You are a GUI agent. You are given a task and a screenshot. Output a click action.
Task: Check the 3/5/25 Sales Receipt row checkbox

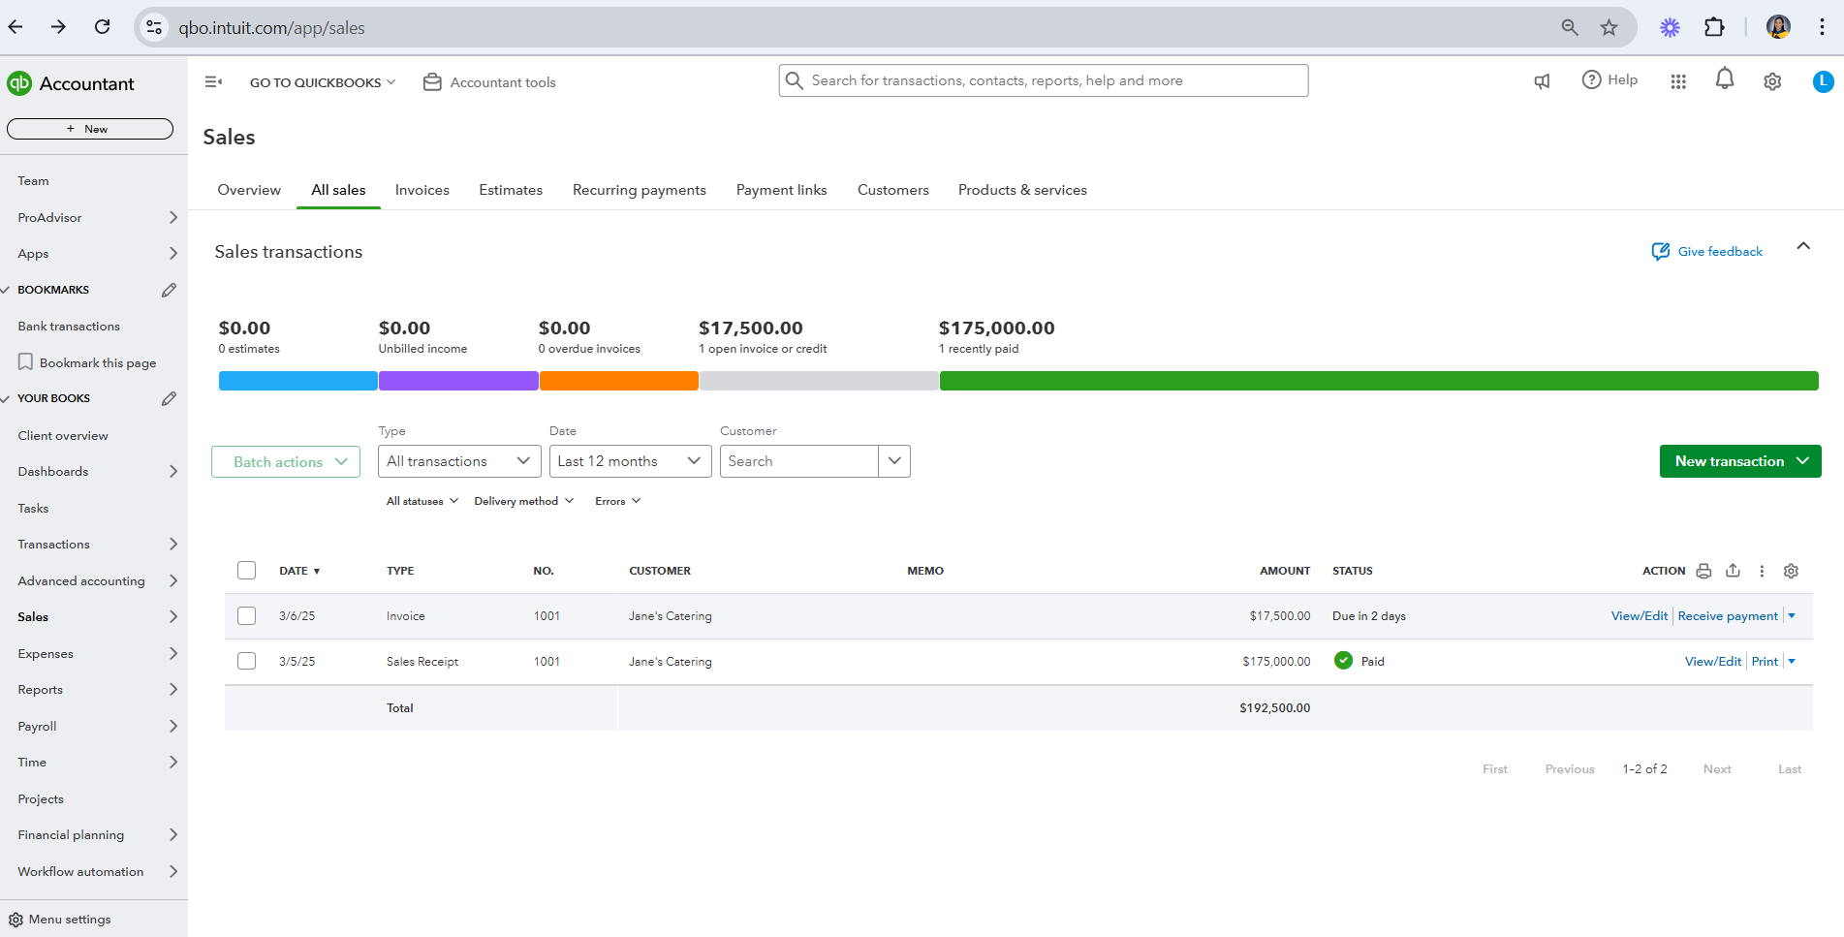tap(247, 661)
